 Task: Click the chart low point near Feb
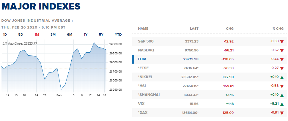click(x=61, y=89)
